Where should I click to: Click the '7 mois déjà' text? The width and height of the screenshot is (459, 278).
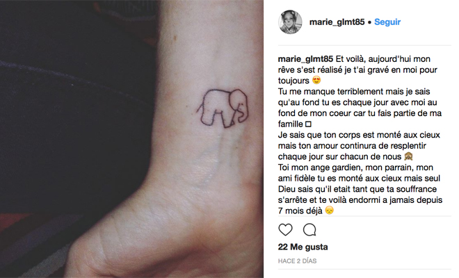(x=300, y=211)
